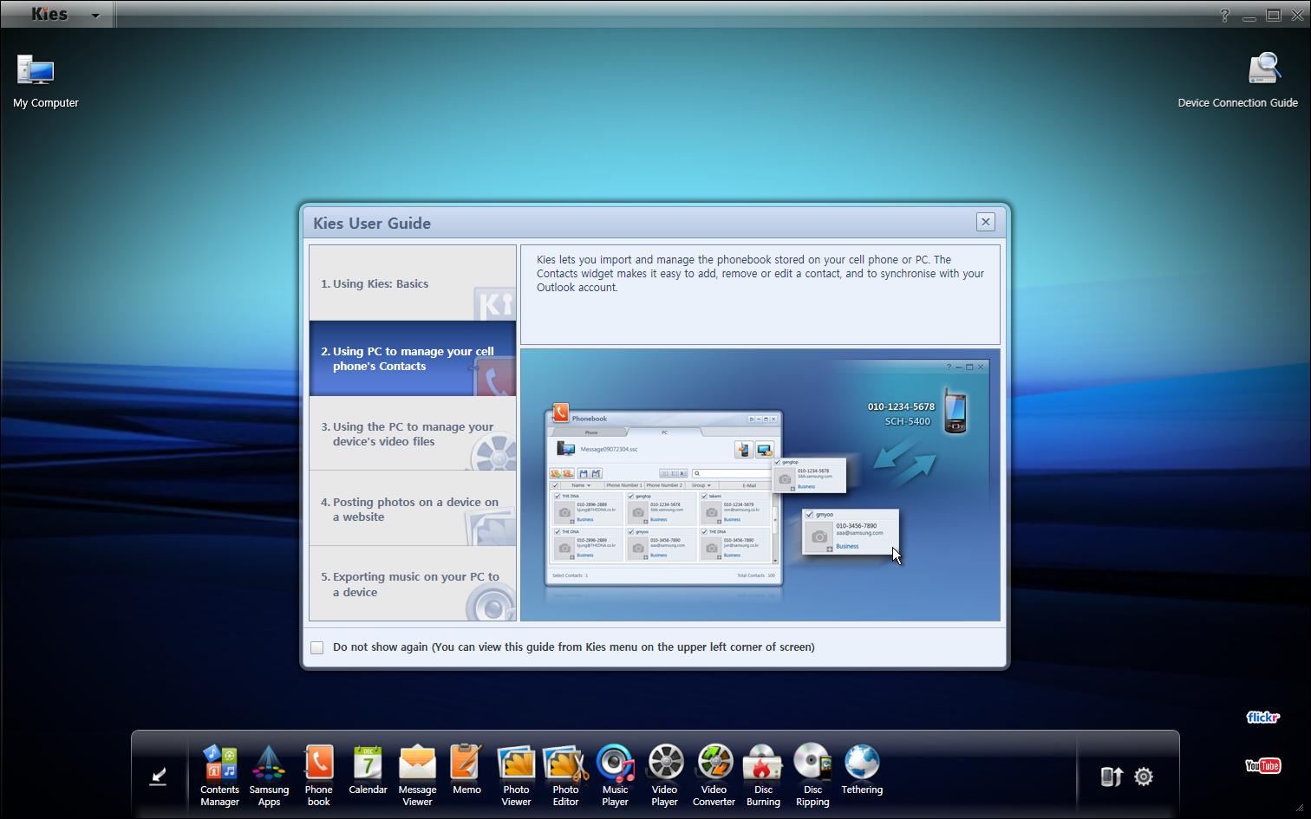1311x819 pixels.
Task: Open the Device Connection Guide
Action: coord(1237,81)
